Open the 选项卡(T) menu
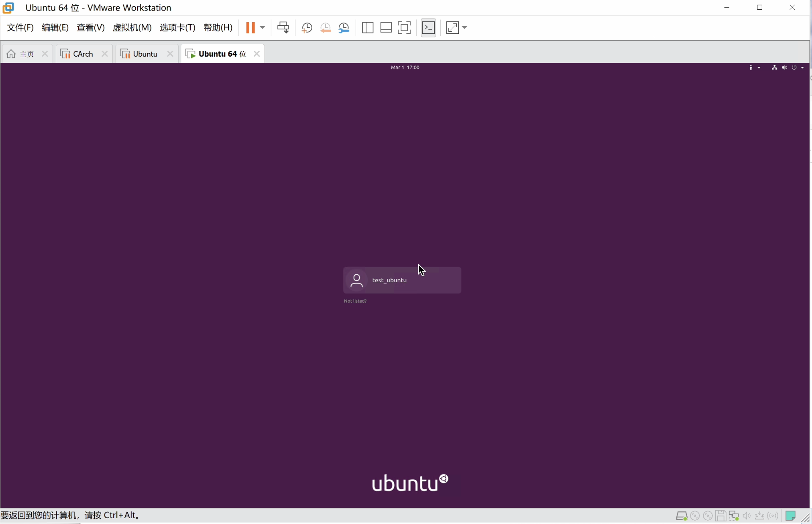 click(177, 27)
